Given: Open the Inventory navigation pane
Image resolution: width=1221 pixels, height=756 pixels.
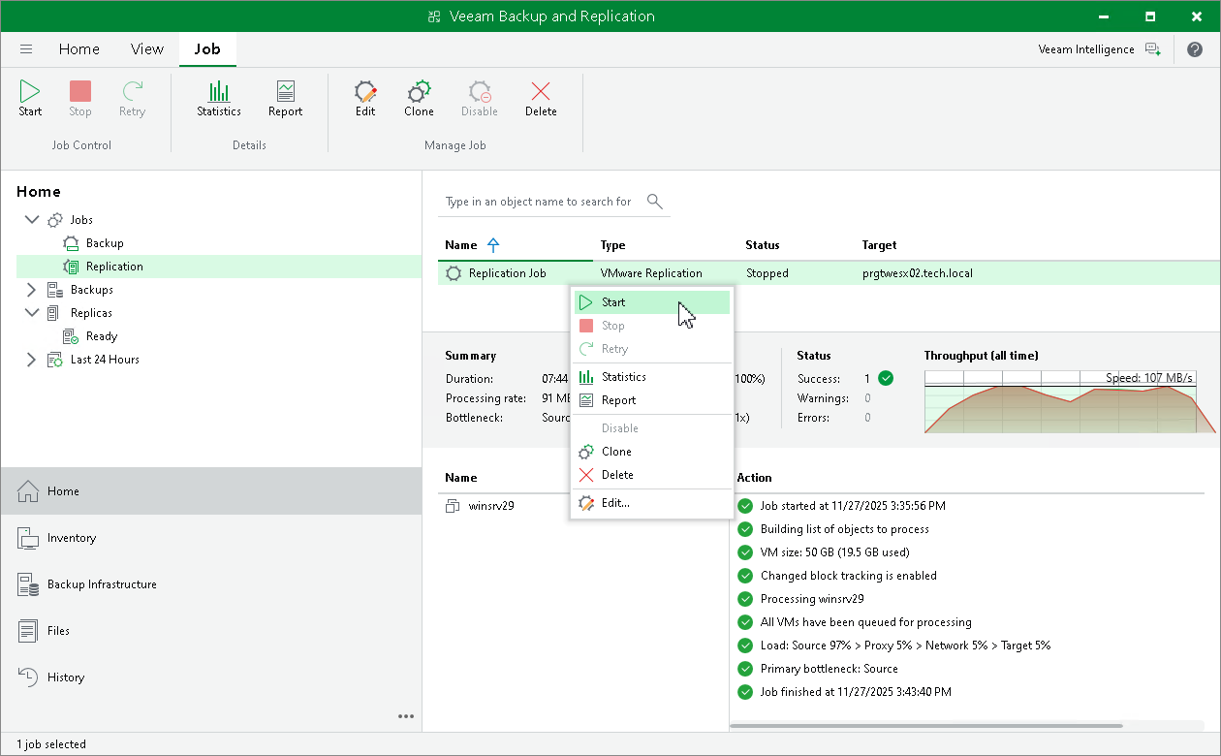Looking at the screenshot, I should (x=211, y=538).
